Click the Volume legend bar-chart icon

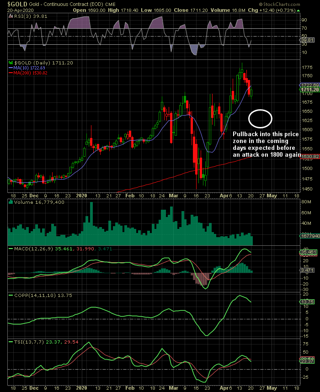(11, 202)
